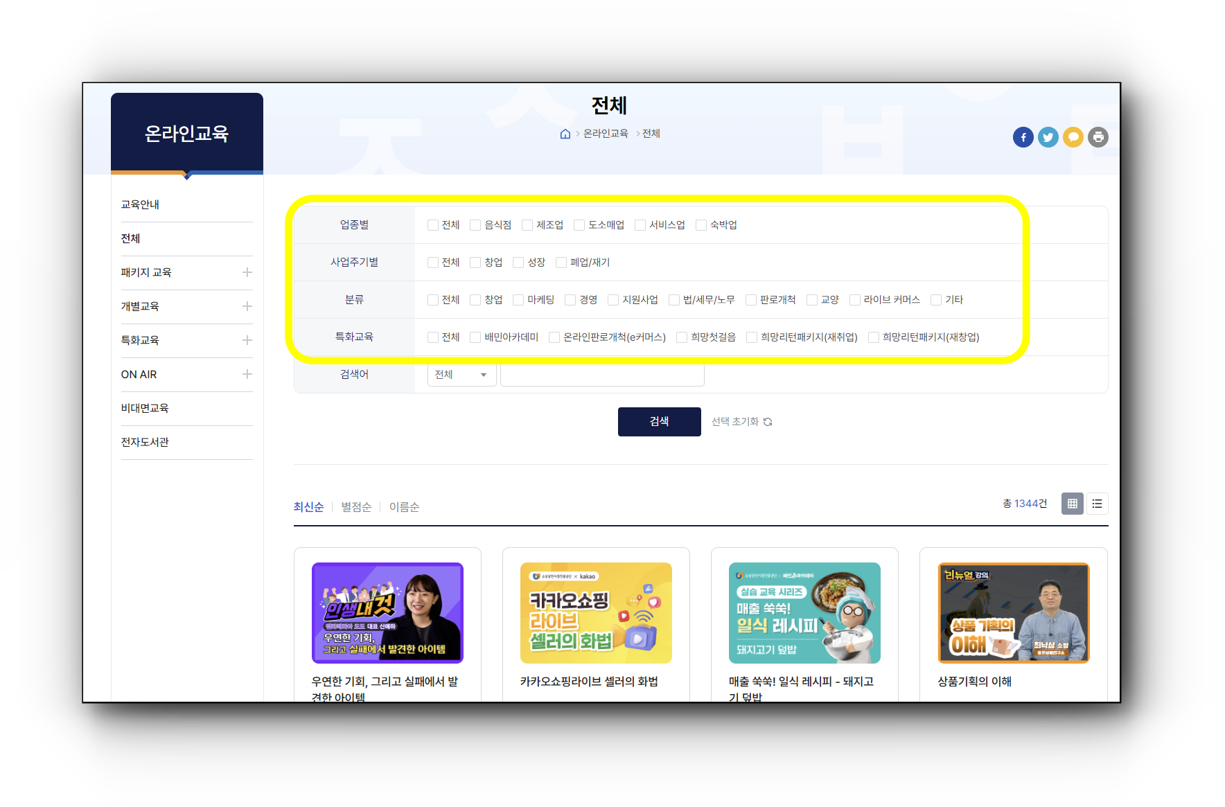The image size is (1225, 807).
Task: Open the 인생내컷 course thumbnail
Action: [387, 613]
